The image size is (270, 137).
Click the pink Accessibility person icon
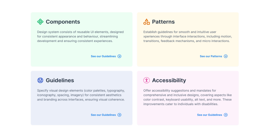(147, 80)
